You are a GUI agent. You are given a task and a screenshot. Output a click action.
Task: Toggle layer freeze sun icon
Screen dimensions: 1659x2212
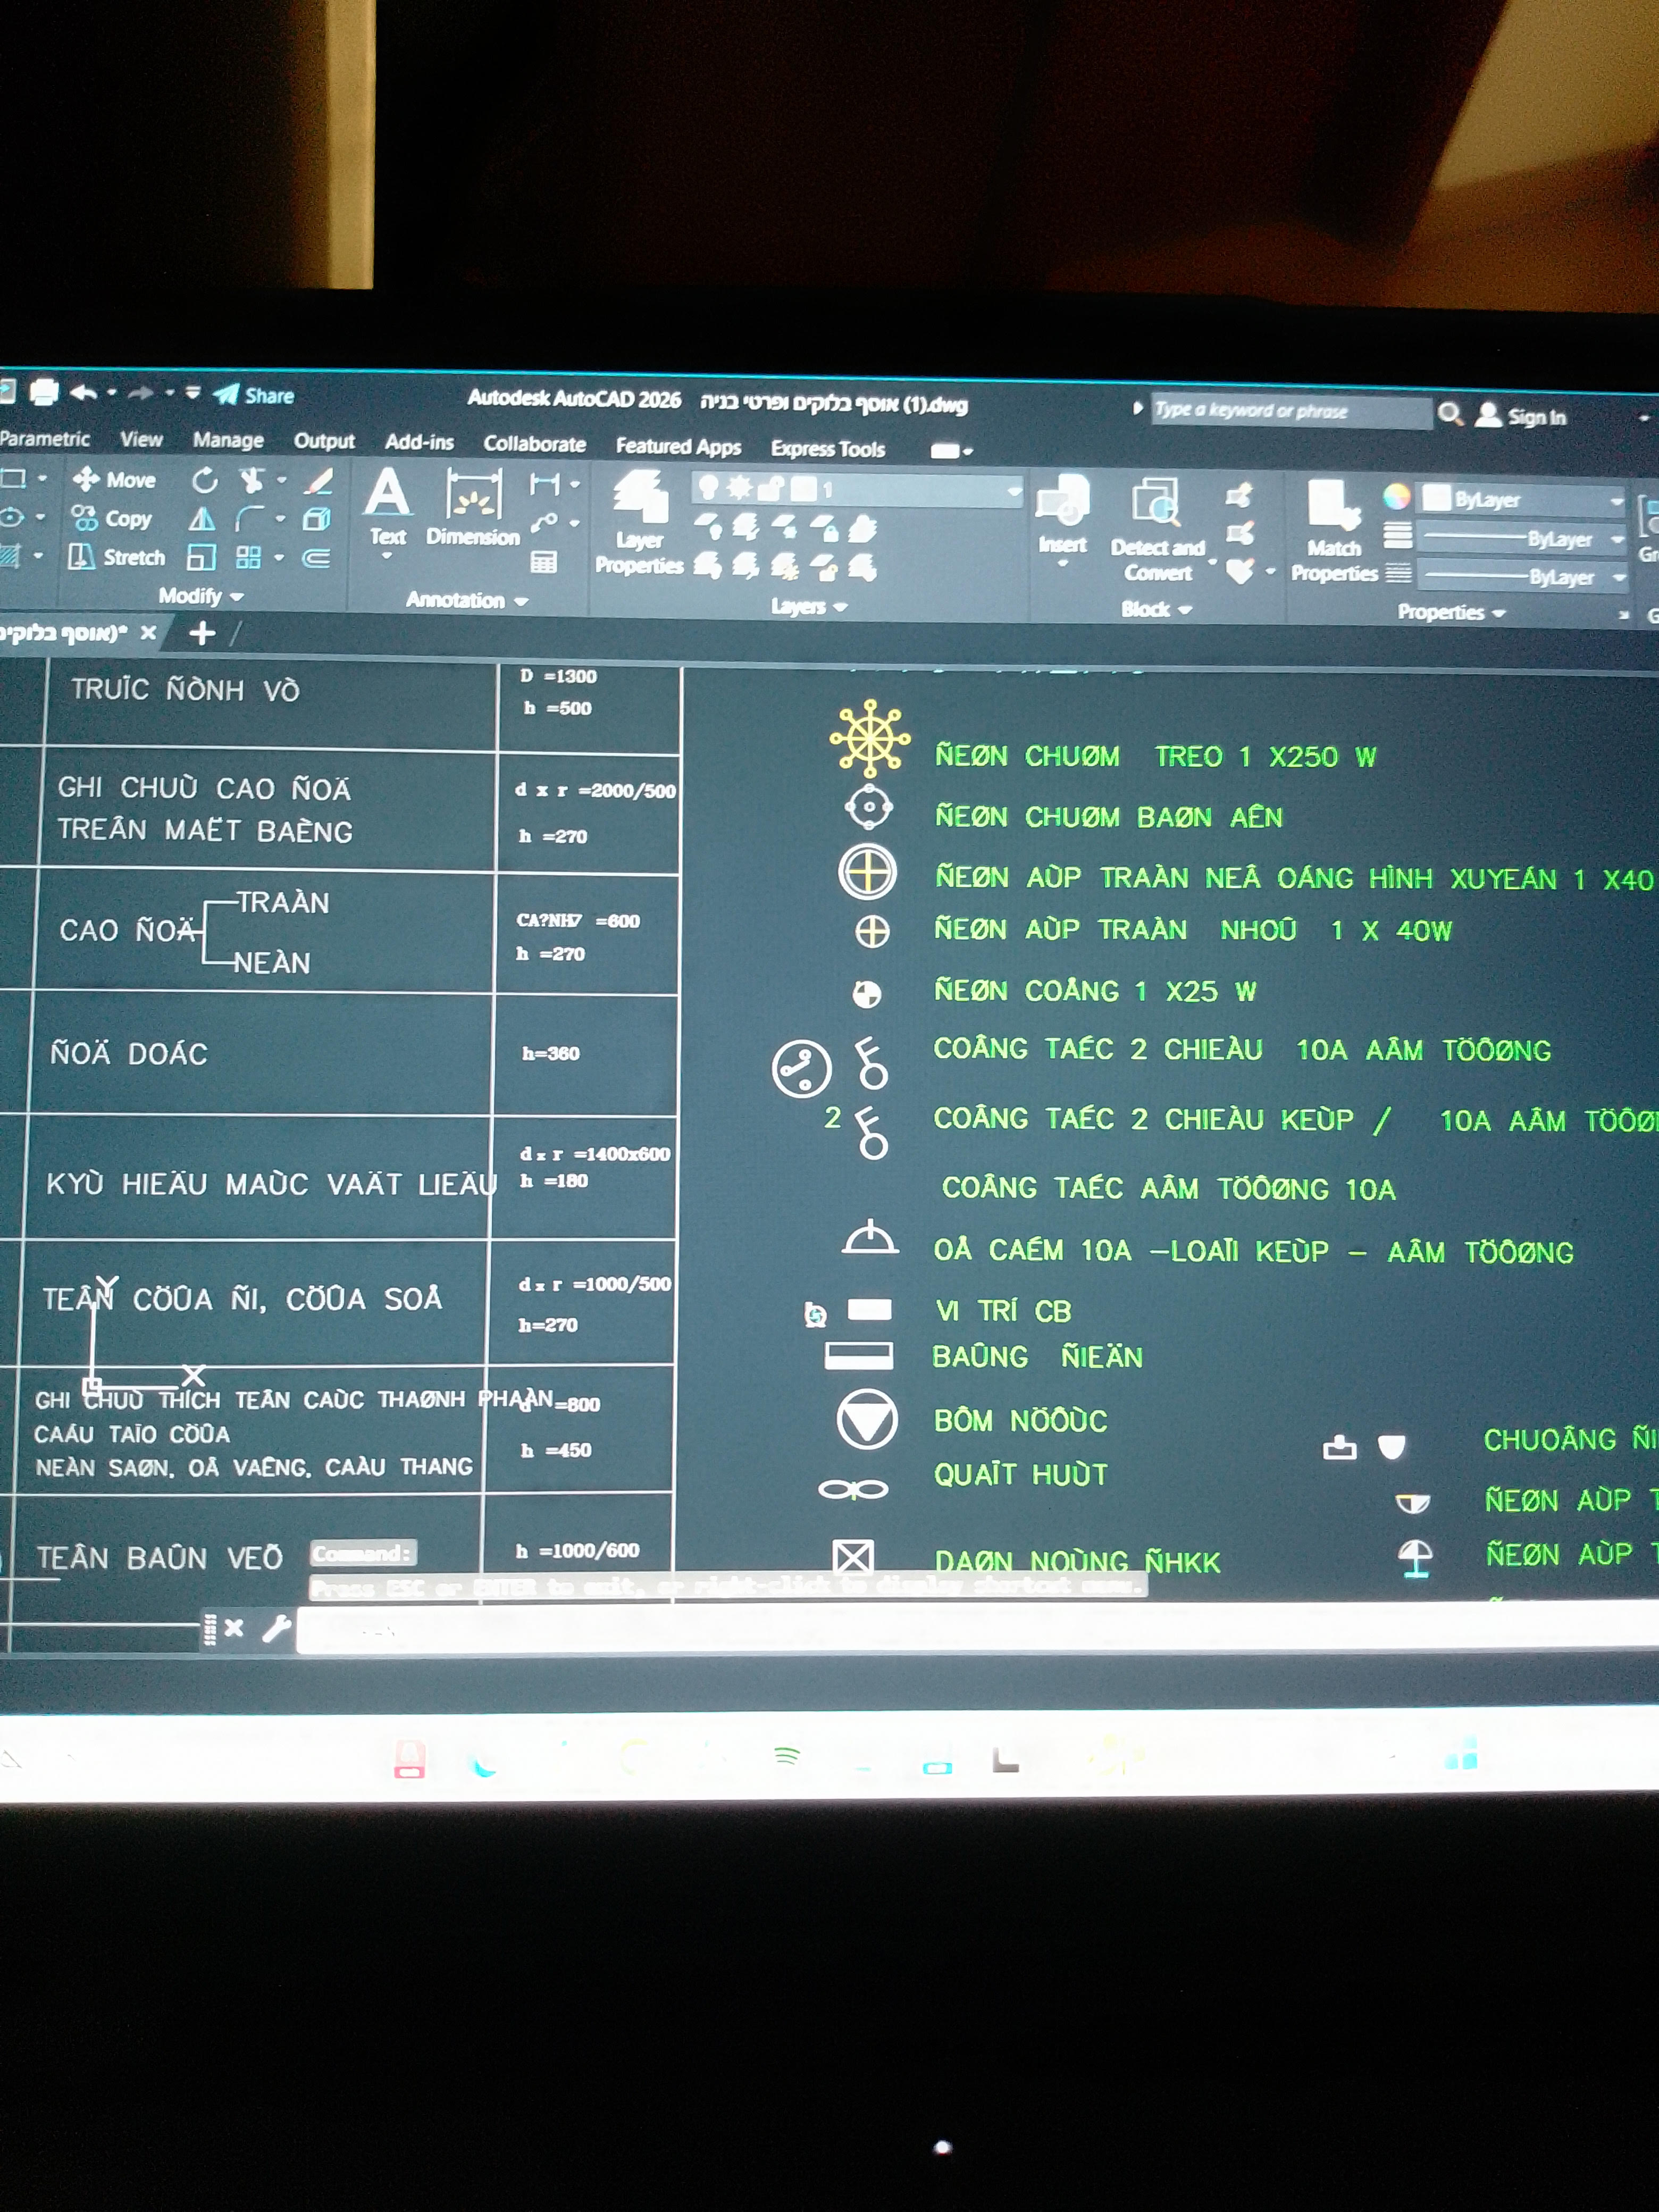[x=739, y=488]
